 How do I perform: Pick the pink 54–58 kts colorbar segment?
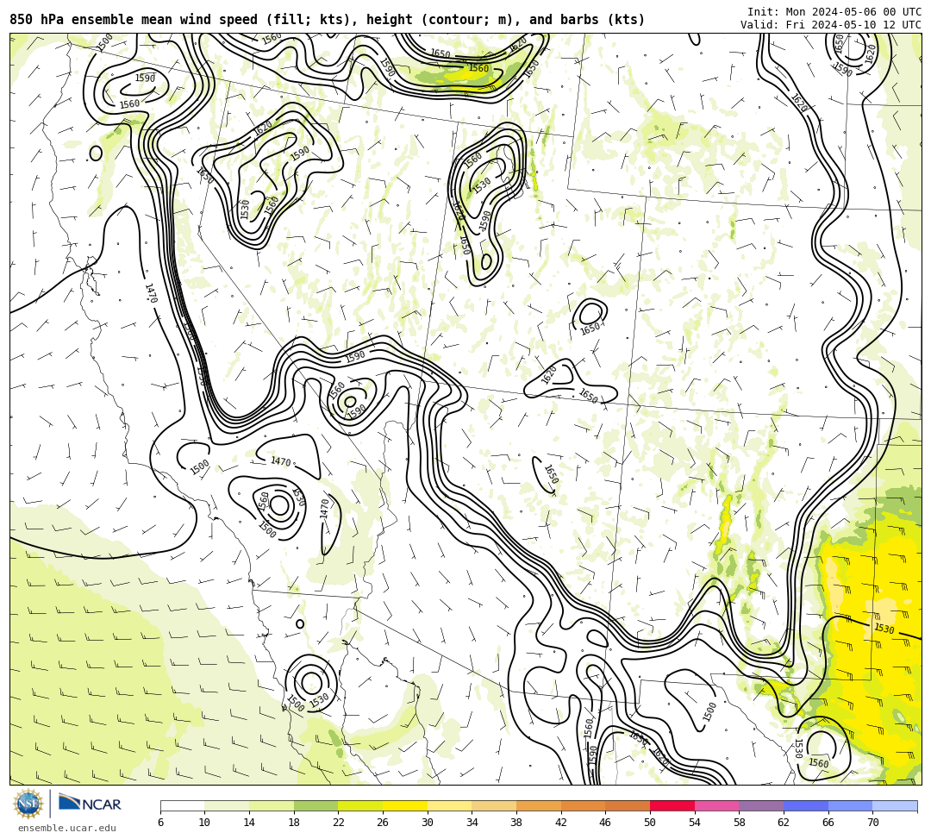716,805
